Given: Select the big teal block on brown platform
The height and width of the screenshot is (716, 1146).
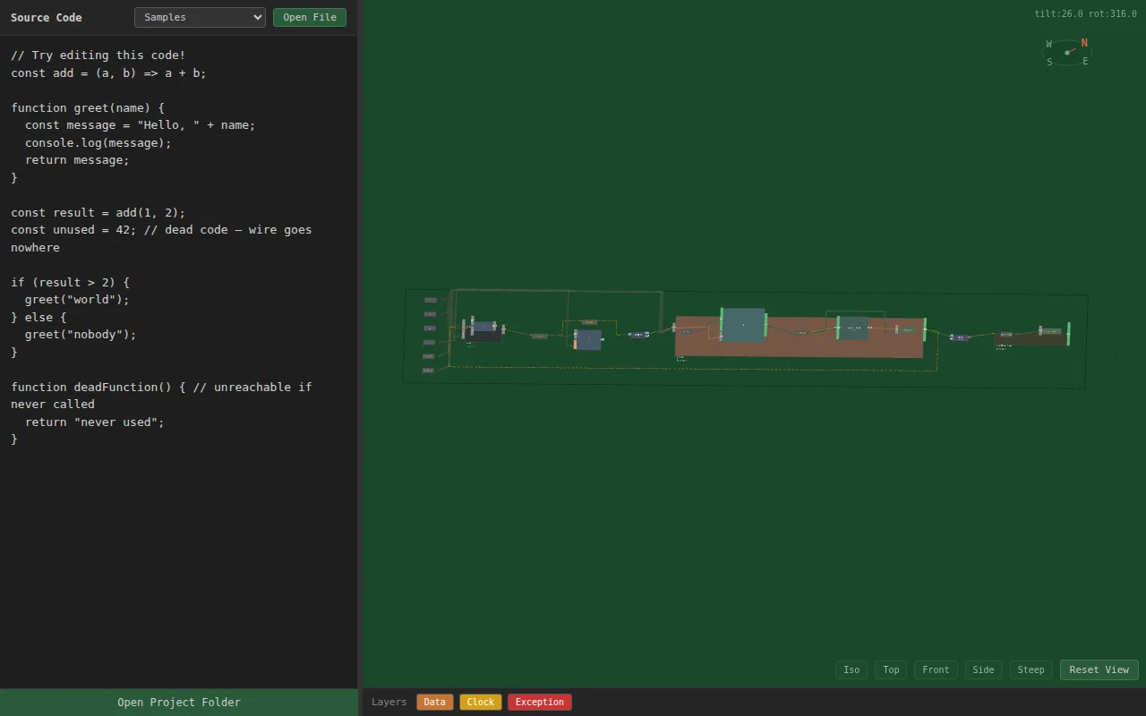Looking at the screenshot, I should (743, 325).
